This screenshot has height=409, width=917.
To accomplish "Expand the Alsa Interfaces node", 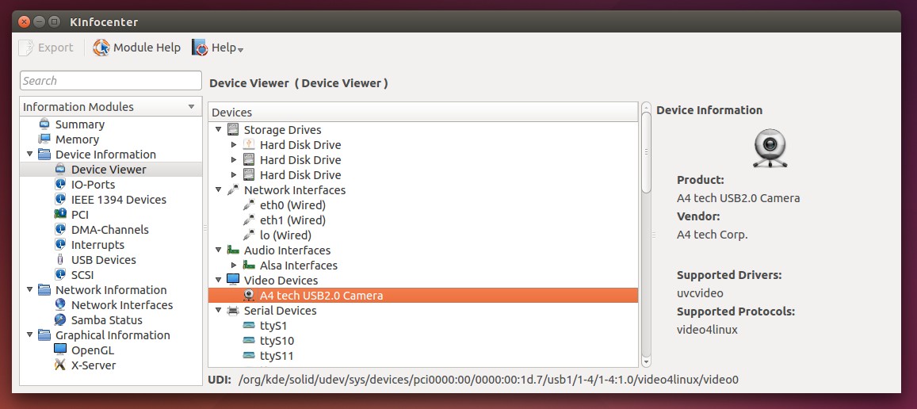I will [x=234, y=266].
